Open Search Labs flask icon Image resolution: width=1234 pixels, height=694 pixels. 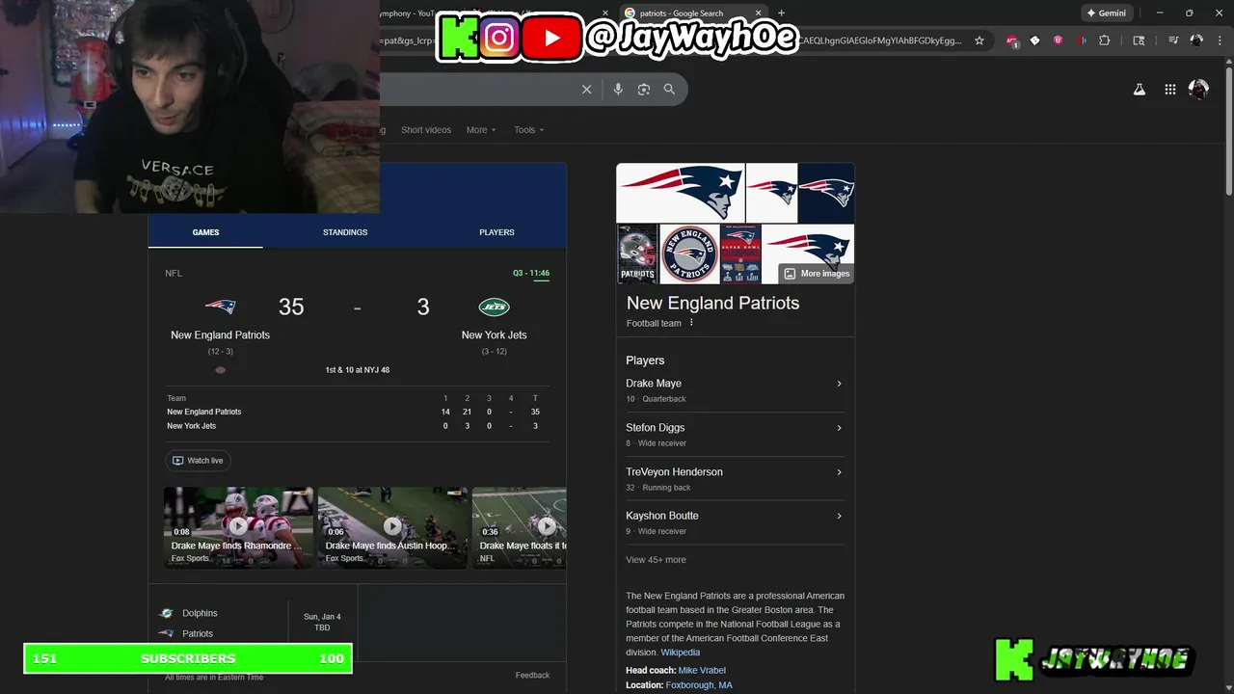1139,89
